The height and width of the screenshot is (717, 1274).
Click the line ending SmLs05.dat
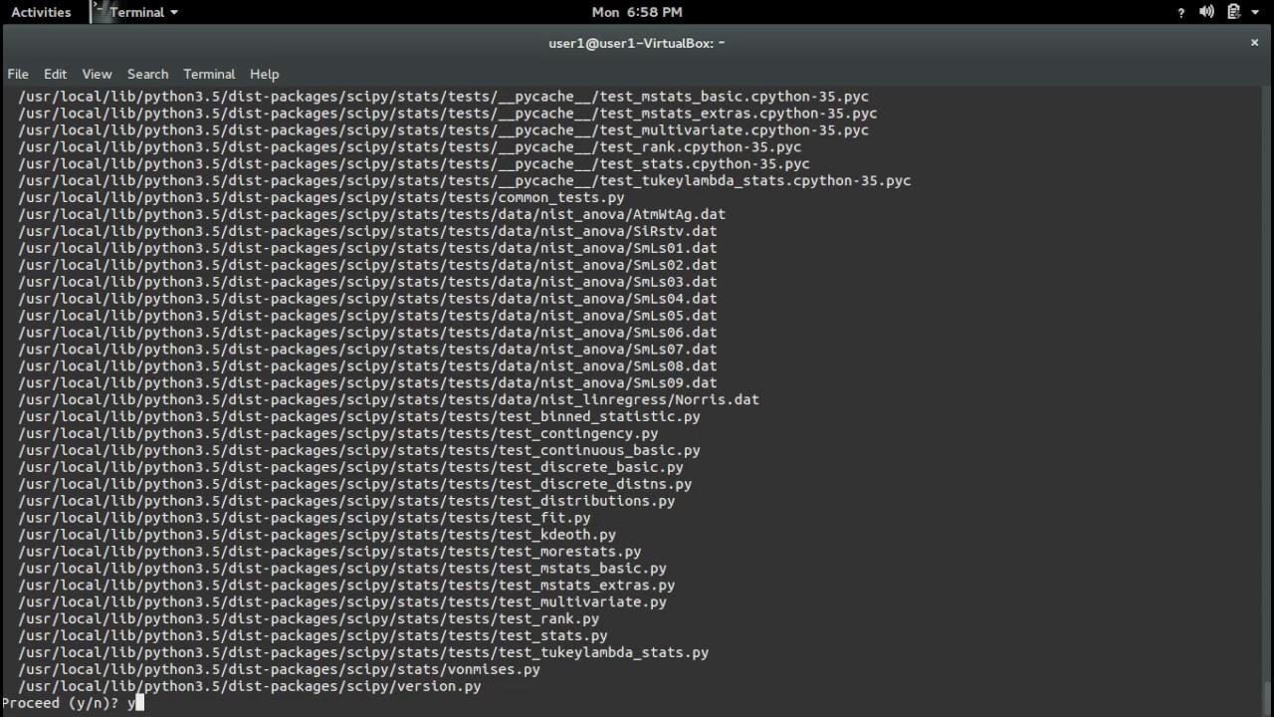tap(367, 316)
